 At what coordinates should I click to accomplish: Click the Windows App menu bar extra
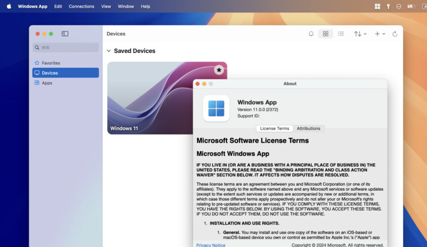[377, 6]
